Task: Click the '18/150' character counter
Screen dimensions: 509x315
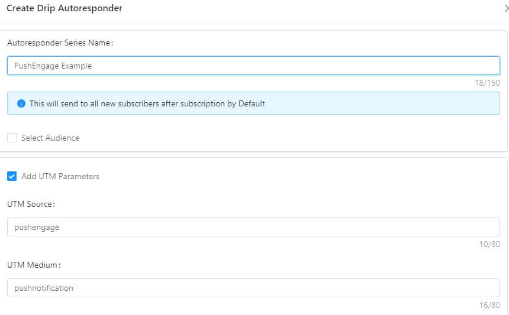Action: [487, 83]
